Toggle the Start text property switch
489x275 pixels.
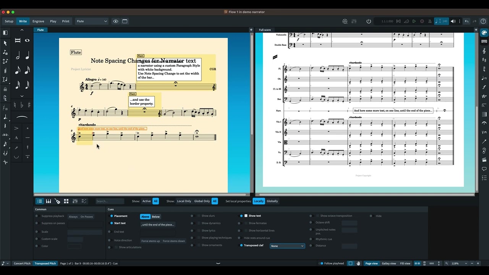(x=112, y=223)
